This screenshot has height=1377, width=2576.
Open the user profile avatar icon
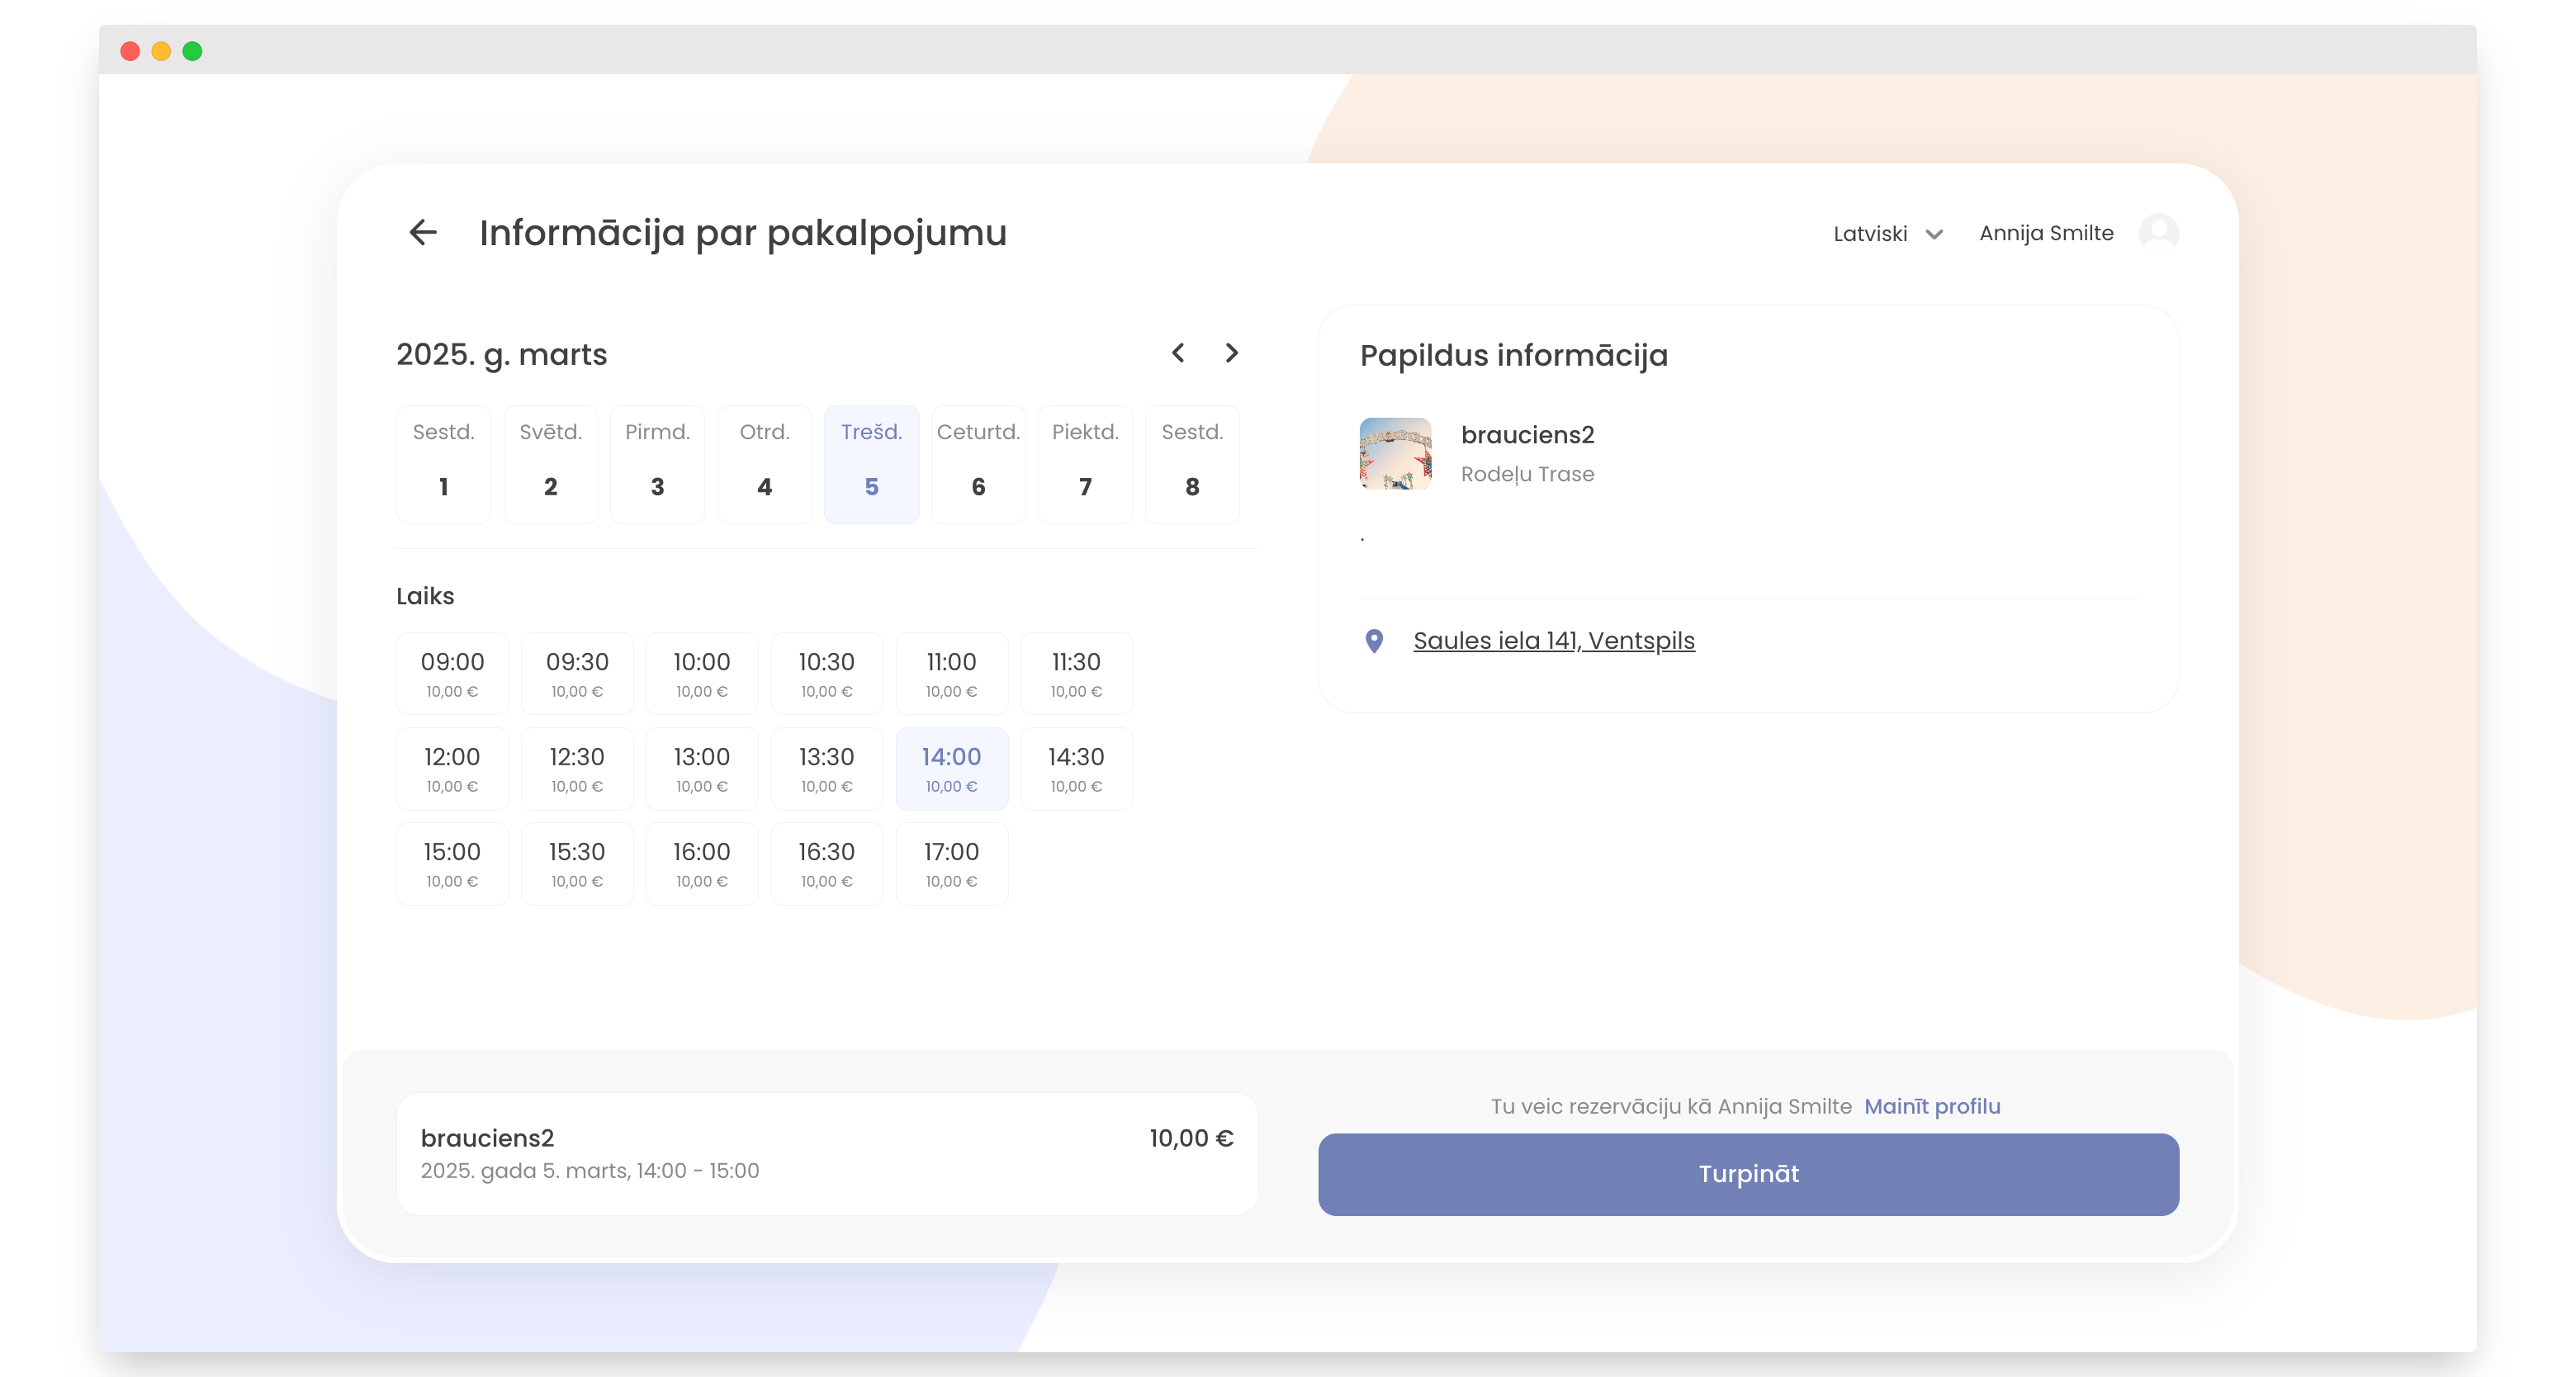pyautogui.click(x=2158, y=233)
